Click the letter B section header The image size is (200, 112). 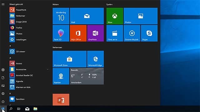10,93
